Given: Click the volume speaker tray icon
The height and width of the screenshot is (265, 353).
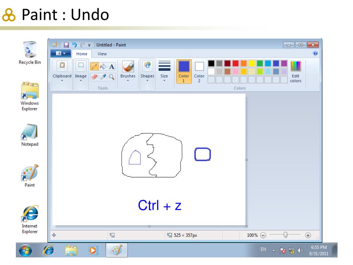Looking at the screenshot, I should click(300, 251).
